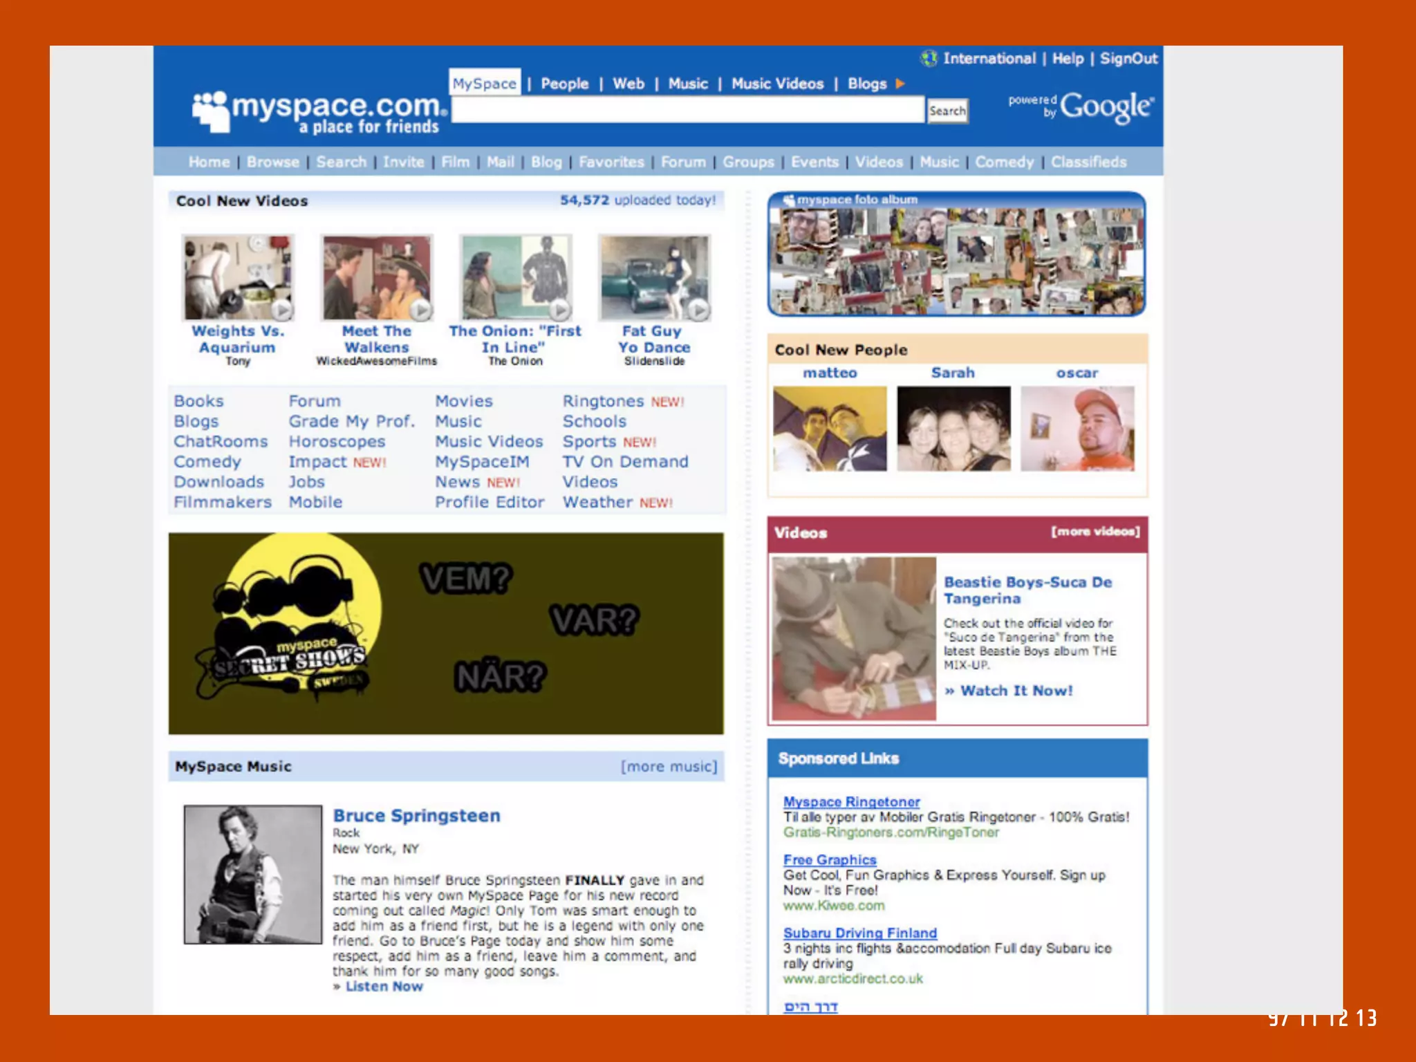
Task: Open Classifieds in the navigation bar
Action: [x=1088, y=162]
